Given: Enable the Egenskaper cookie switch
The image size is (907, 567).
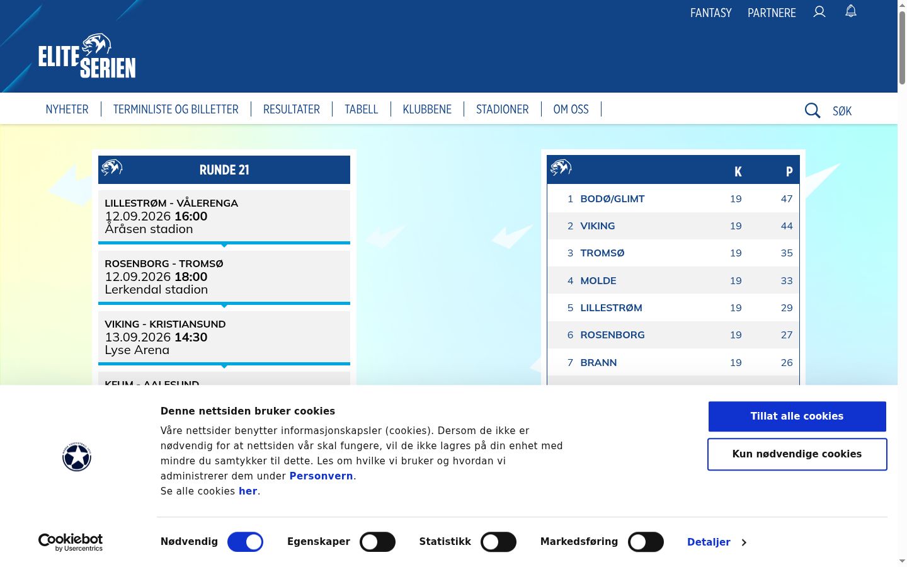Looking at the screenshot, I should [x=377, y=542].
